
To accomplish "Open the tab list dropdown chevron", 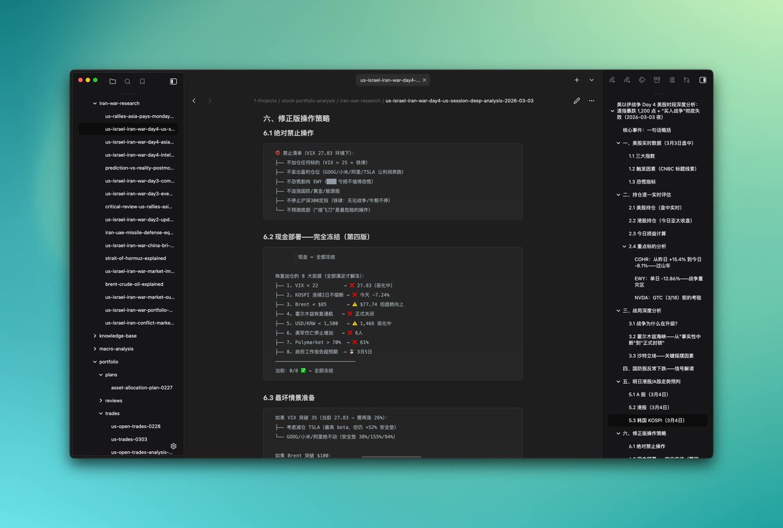I will (x=592, y=80).
